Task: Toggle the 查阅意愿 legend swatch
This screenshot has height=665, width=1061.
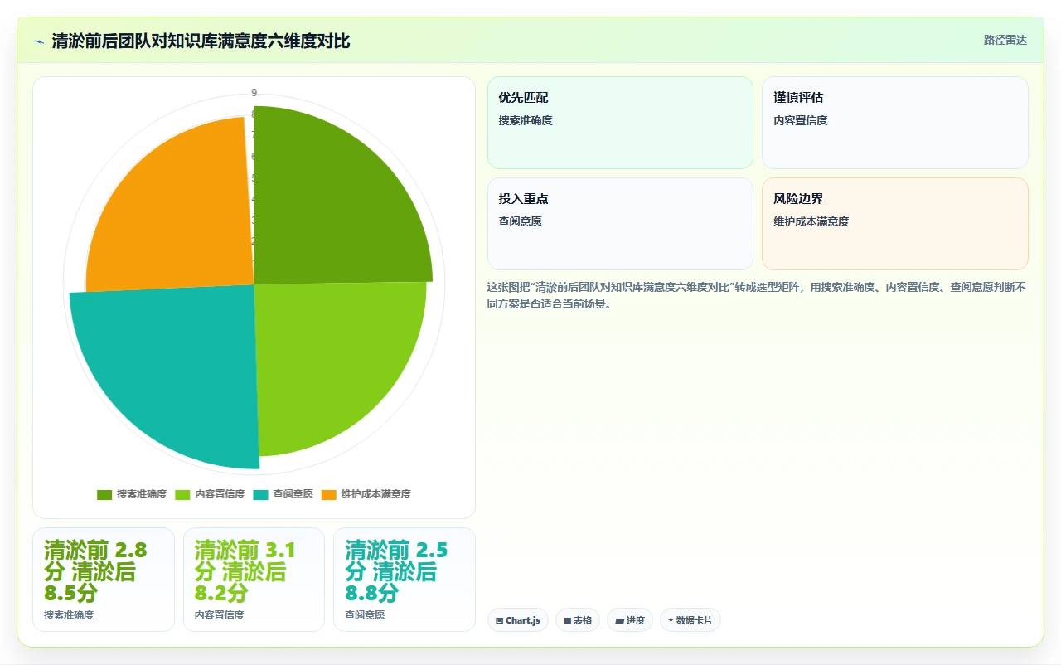Action: coord(261,494)
